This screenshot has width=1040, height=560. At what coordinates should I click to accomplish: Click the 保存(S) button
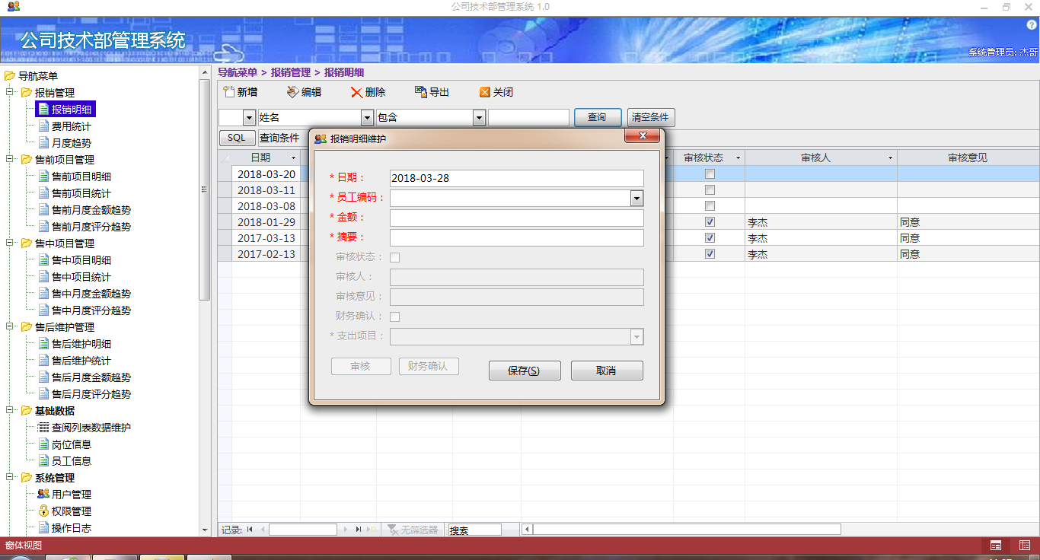[525, 371]
